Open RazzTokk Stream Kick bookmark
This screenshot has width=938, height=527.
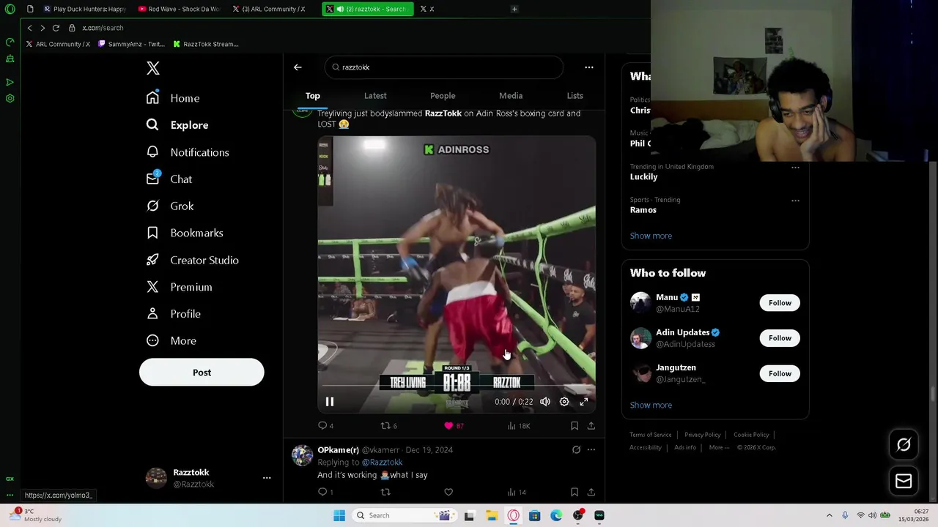[x=206, y=44]
